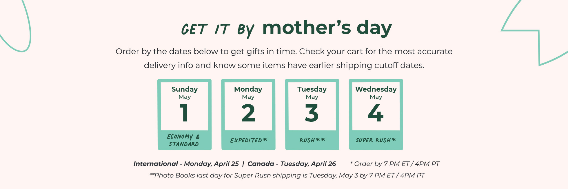Click the Super Rush shipping label

(x=376, y=140)
